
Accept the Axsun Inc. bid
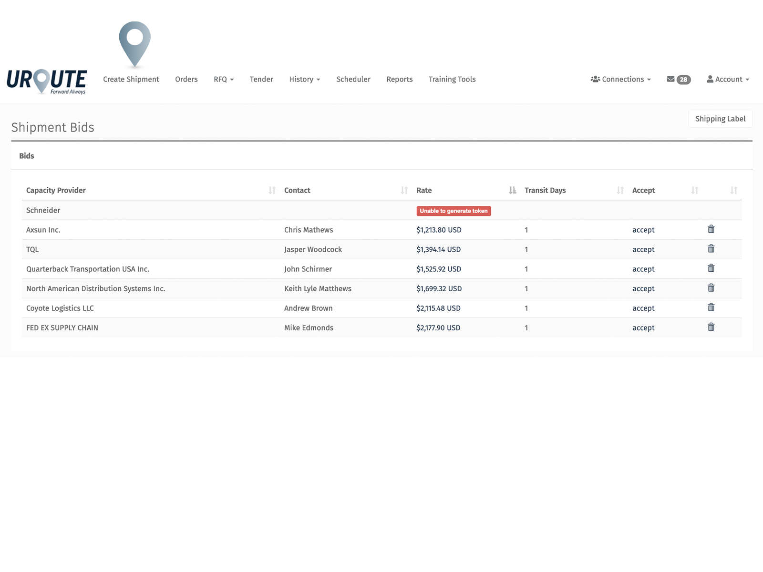click(643, 230)
